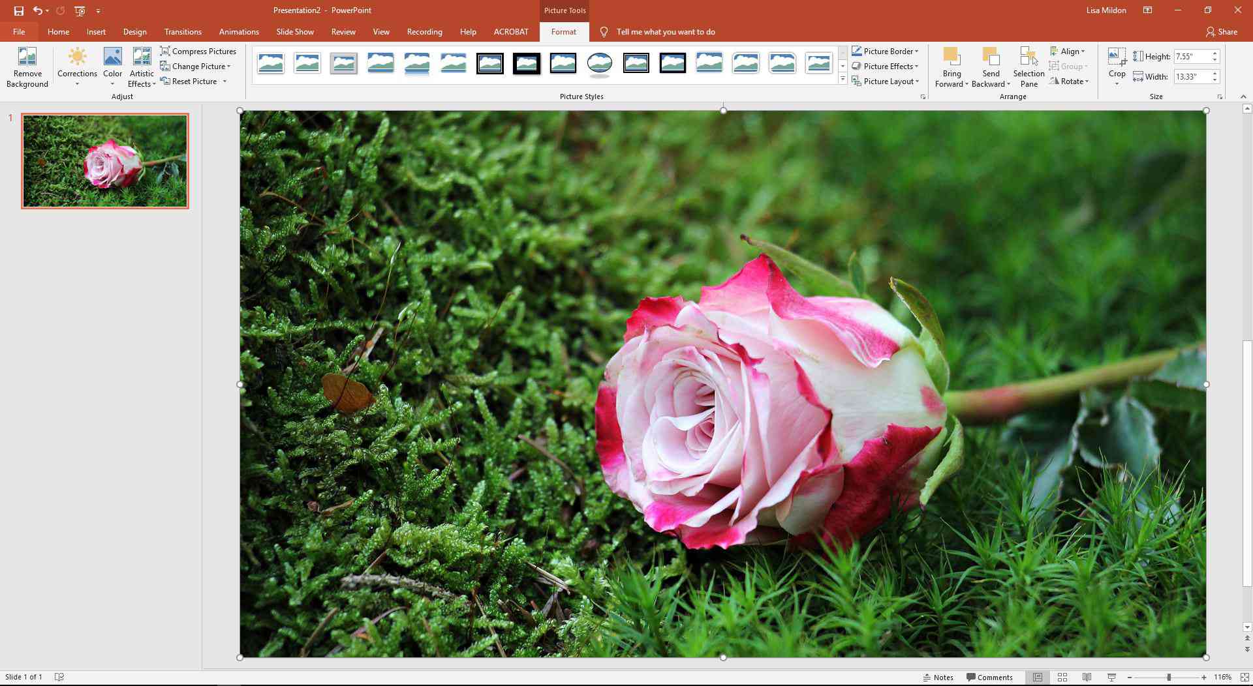1253x686 pixels.
Task: Click the Width input field
Action: (1191, 76)
